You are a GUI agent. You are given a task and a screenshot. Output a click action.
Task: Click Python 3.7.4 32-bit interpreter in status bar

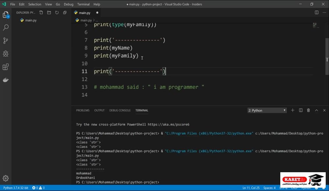[16, 188]
